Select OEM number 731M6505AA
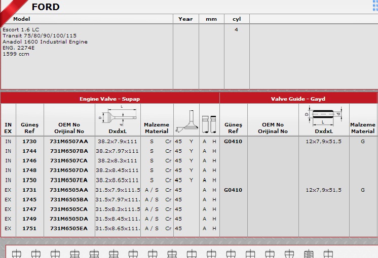 [69, 190]
